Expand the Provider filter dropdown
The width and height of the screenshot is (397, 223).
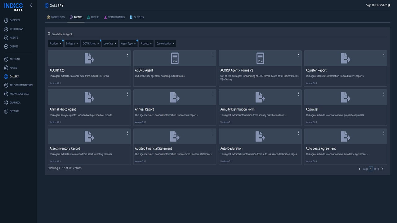pos(56,44)
